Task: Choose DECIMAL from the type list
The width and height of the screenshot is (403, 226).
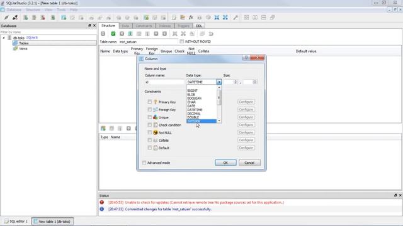Action: [x=201, y=114]
